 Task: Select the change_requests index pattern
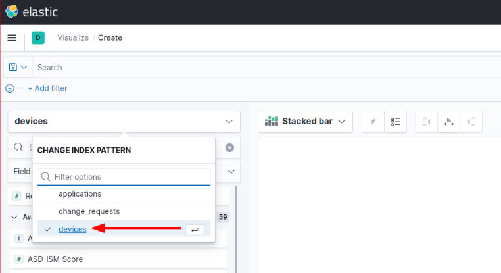tap(89, 211)
